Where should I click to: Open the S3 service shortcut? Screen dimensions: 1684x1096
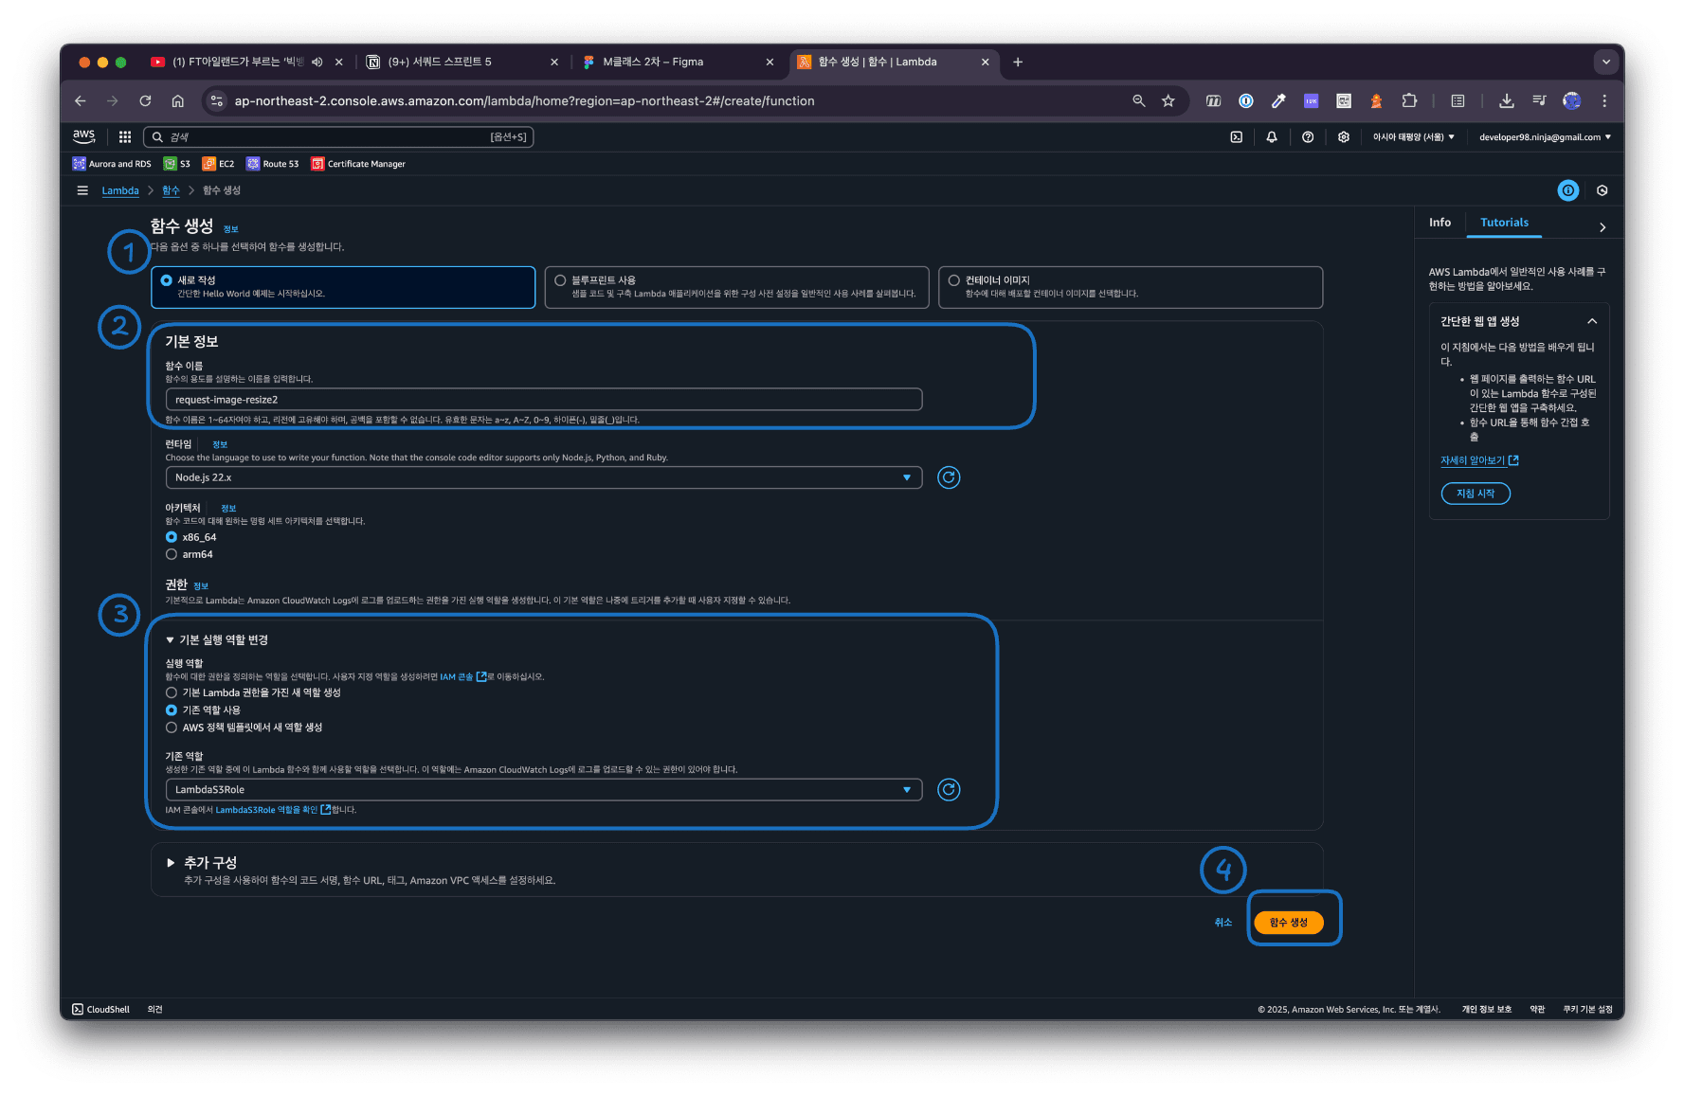(177, 164)
